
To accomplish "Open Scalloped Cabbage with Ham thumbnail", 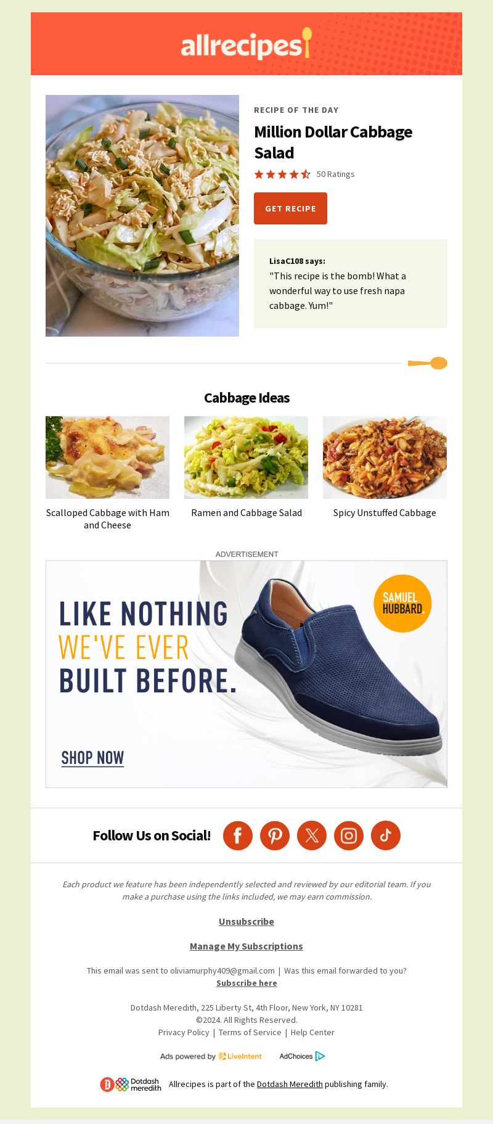I will click(x=107, y=457).
